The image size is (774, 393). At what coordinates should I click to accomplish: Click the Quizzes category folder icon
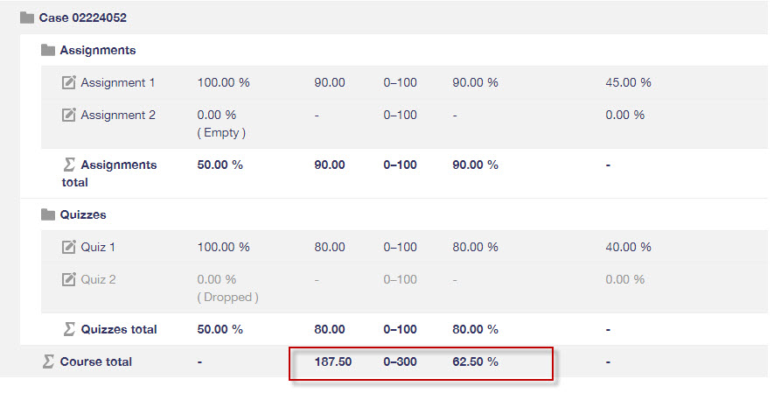pos(48,214)
